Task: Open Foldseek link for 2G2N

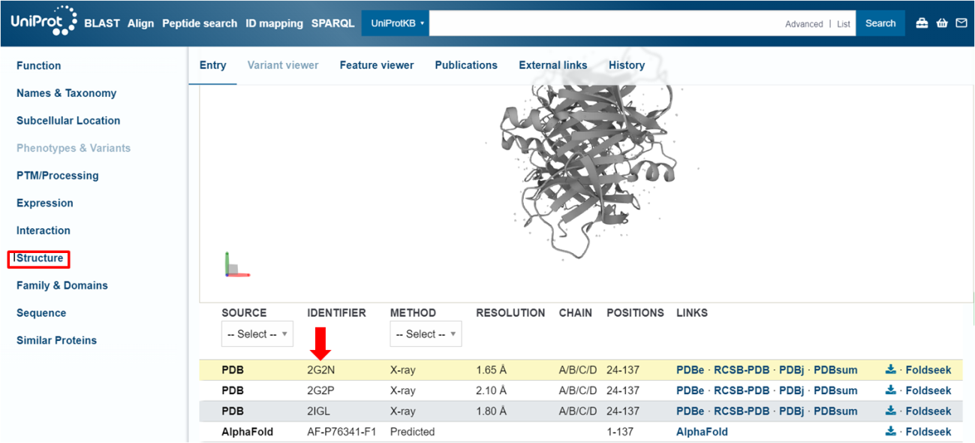Action: pyautogui.click(x=928, y=370)
